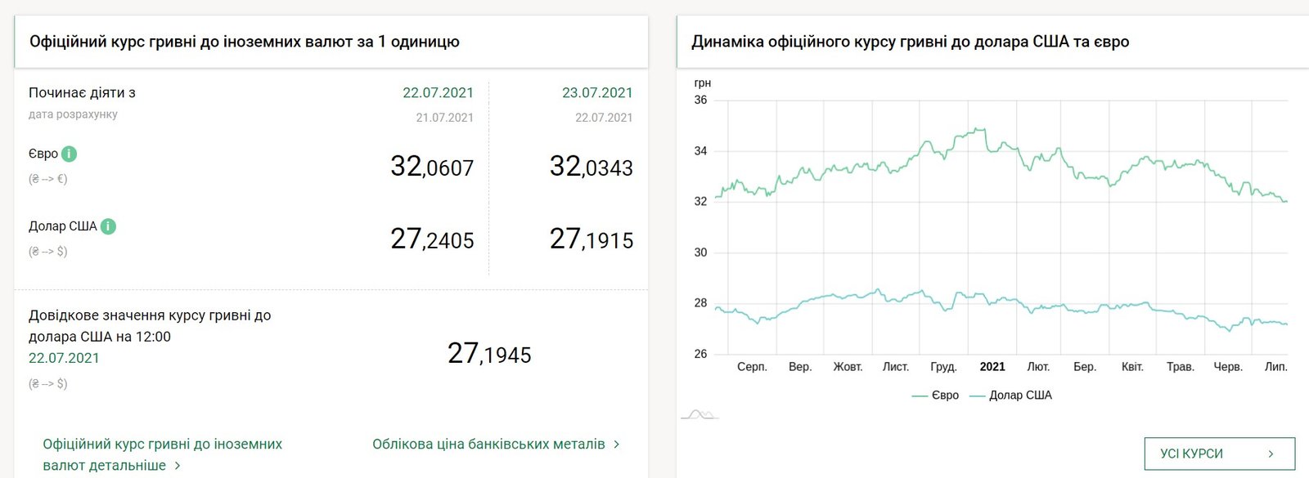Click the dollar rate 27,1915
The height and width of the screenshot is (478, 1309).
pos(592,239)
